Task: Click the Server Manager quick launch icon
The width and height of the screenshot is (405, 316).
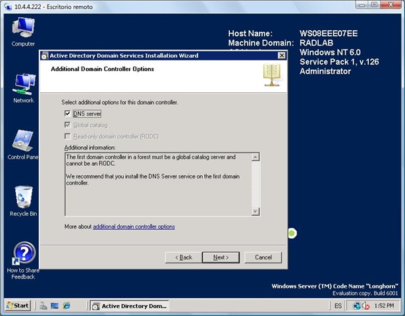Action: click(43, 306)
